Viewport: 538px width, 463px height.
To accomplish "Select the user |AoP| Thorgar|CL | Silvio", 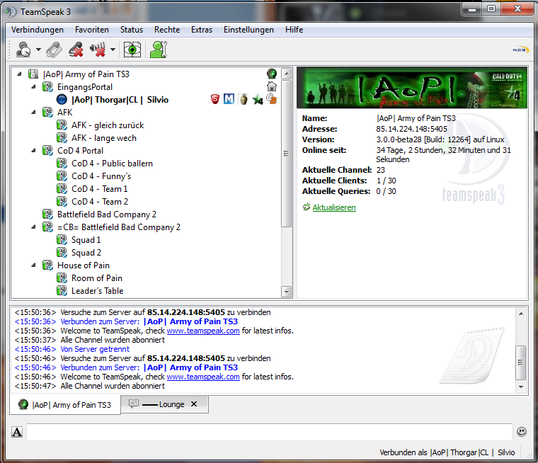I will click(x=120, y=100).
